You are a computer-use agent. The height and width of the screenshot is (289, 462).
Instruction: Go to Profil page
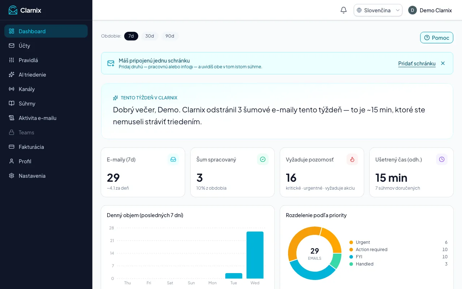(46, 161)
